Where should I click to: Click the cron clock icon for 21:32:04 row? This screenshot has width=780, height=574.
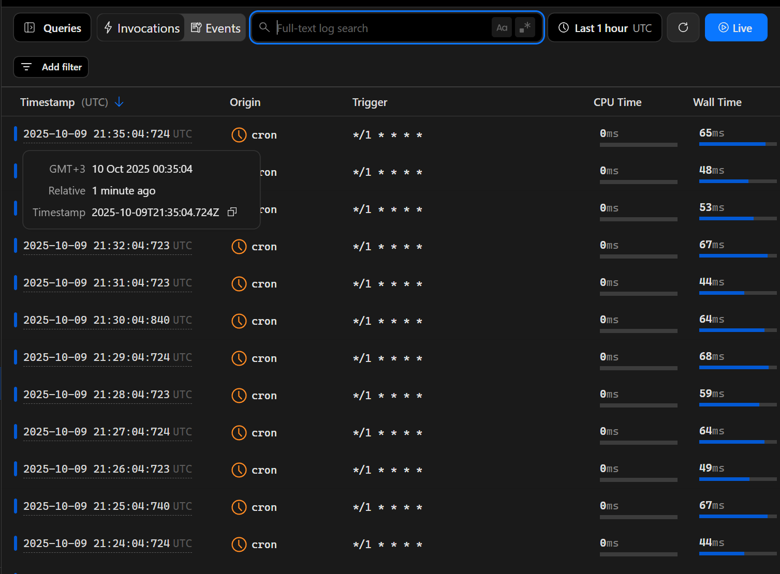(239, 247)
